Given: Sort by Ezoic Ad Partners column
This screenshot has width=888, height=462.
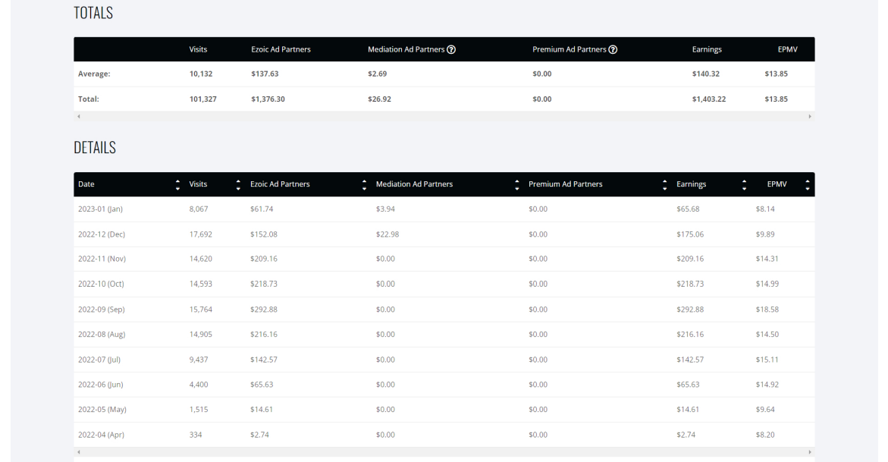Looking at the screenshot, I should click(x=364, y=184).
